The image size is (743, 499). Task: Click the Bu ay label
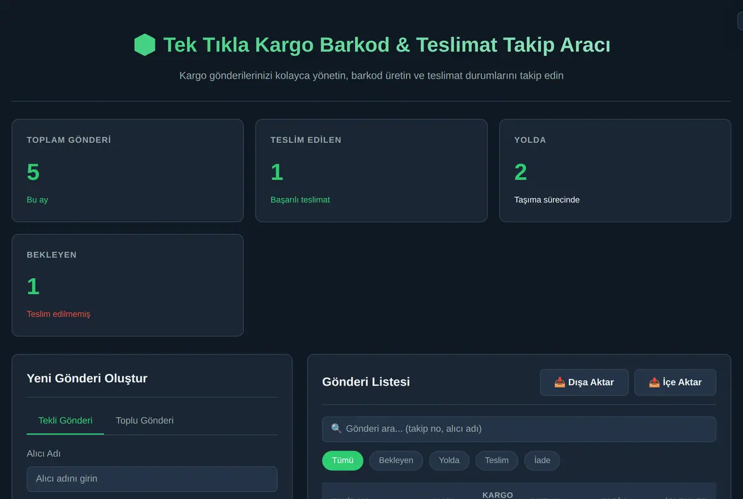coord(37,199)
